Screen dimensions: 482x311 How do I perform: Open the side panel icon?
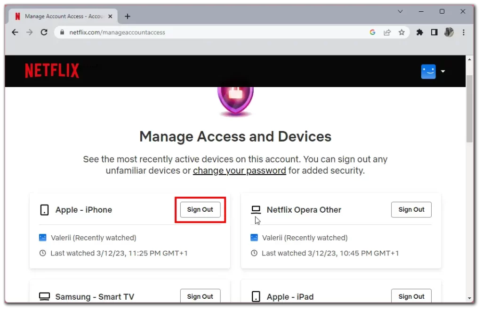tap(434, 32)
